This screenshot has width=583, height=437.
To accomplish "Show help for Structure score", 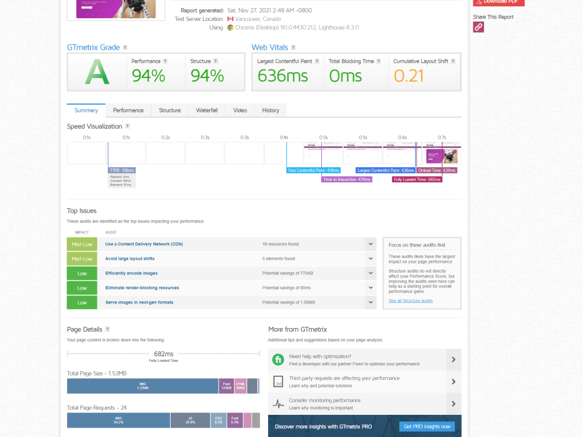I will (x=216, y=61).
